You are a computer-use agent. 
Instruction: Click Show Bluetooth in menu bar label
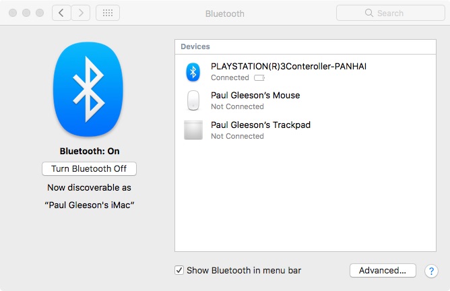tap(244, 270)
